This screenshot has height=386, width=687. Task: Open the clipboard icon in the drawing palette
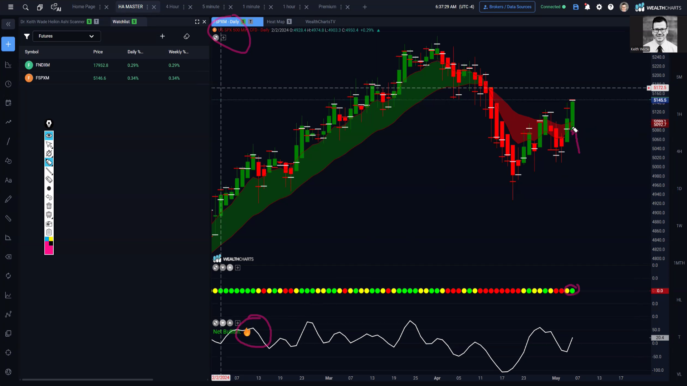(x=49, y=232)
